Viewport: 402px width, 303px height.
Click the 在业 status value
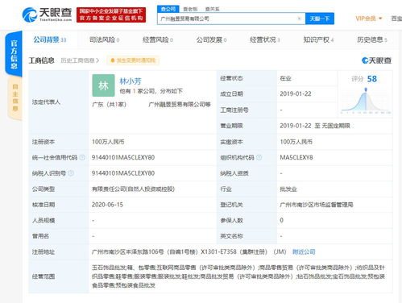pyautogui.click(x=285, y=78)
